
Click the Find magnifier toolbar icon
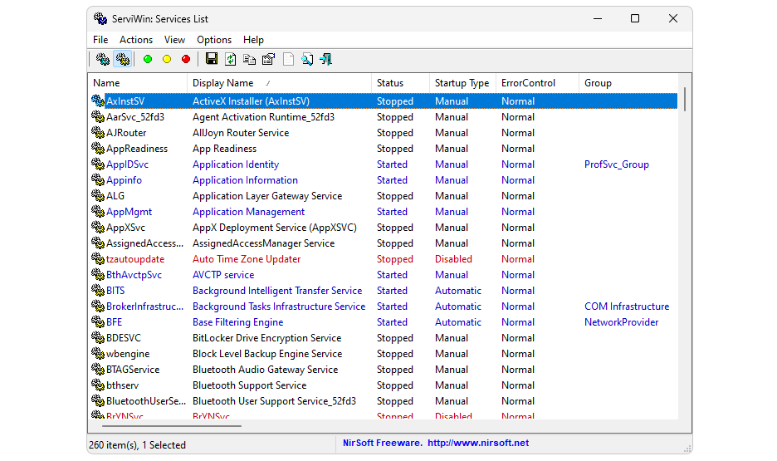(307, 59)
